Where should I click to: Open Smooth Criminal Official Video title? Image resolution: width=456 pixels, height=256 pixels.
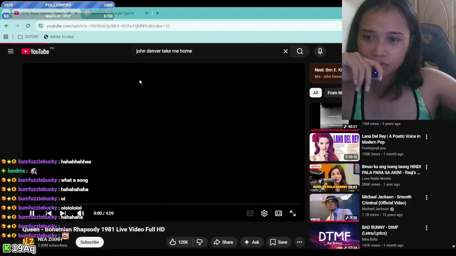387,200
